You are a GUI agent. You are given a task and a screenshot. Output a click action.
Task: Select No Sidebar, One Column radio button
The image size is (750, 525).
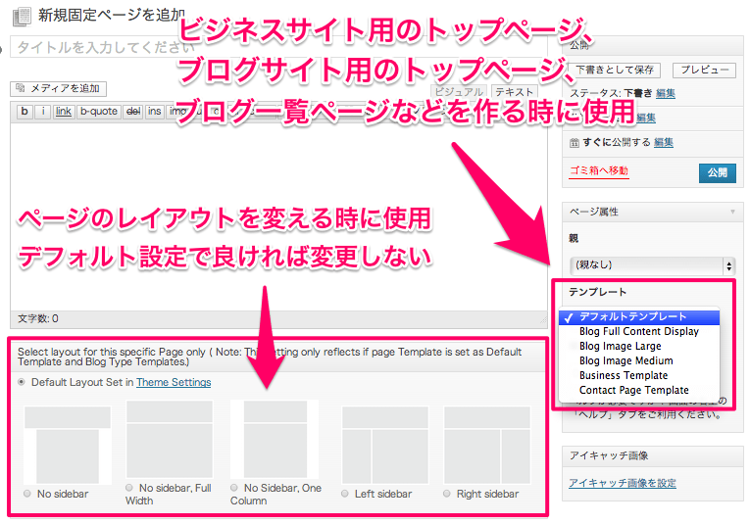tap(234, 488)
